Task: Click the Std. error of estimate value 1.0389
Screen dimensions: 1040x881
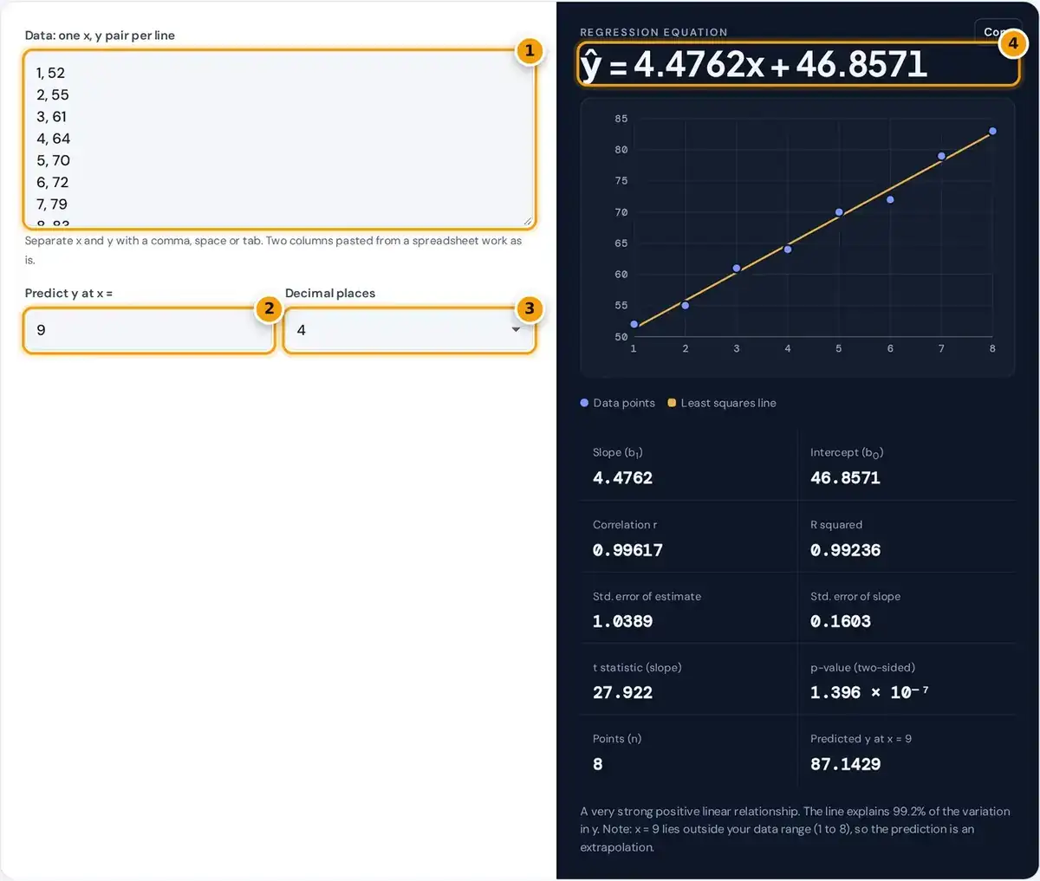Action: pos(622,621)
